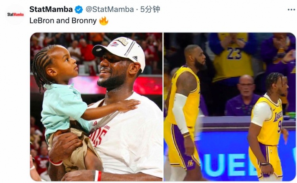Open the tweet's more options ellipsis
The height and width of the screenshot is (183, 297).
click(291, 9)
